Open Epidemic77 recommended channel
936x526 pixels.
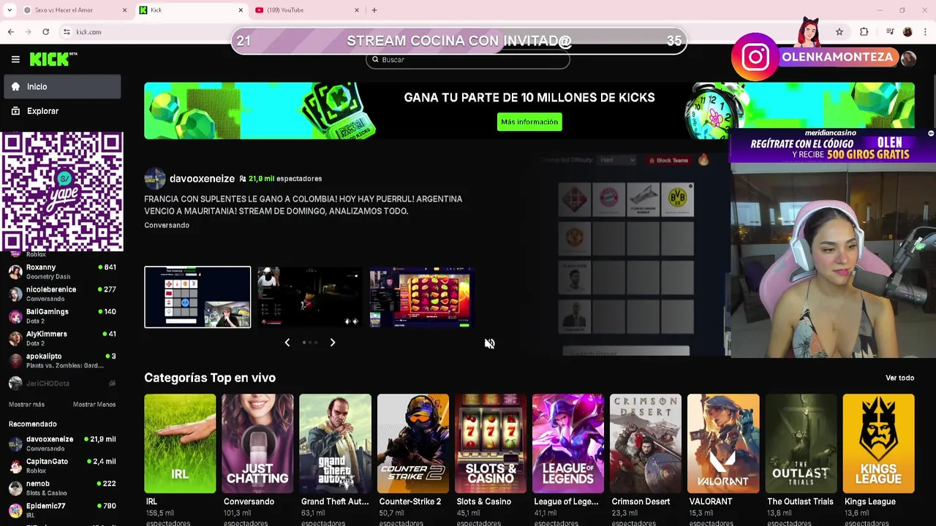click(62, 510)
